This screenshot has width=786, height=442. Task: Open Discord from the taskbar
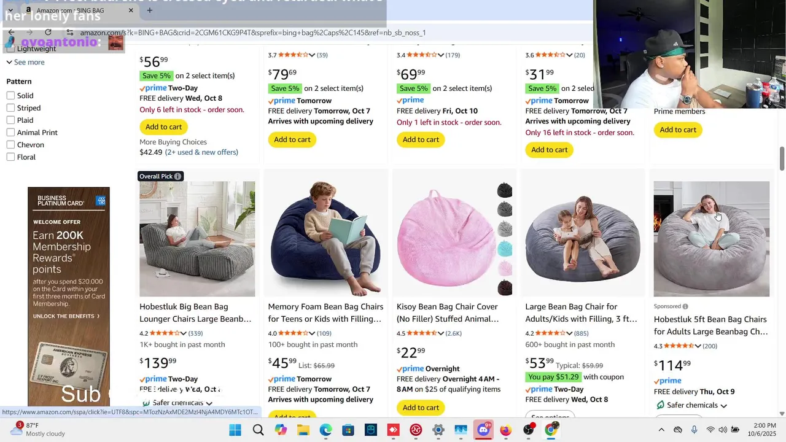point(483,430)
